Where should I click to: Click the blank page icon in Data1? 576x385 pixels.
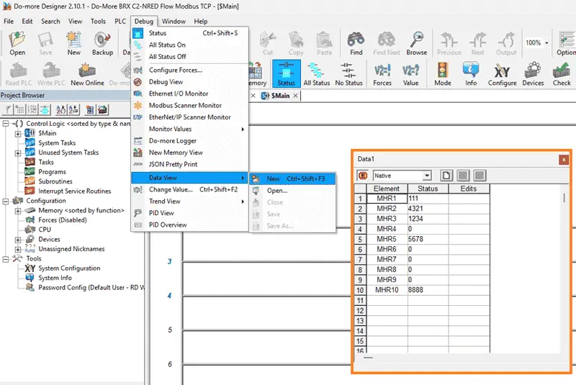(446, 176)
